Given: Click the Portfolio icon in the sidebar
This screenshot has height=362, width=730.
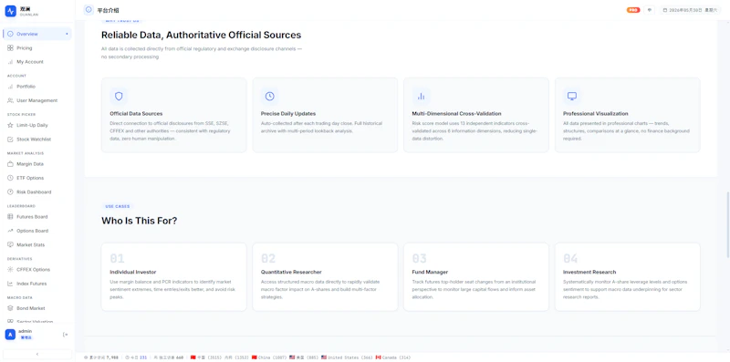Looking at the screenshot, I should 10,87.
